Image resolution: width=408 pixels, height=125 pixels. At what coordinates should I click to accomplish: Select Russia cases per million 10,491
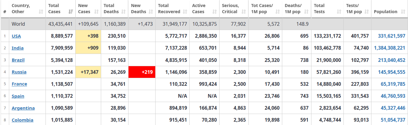pyautogui.click(x=272, y=72)
